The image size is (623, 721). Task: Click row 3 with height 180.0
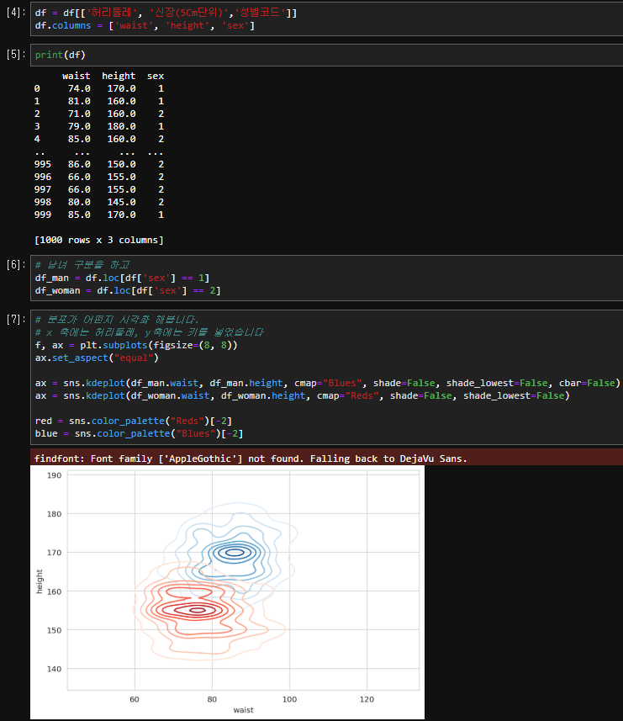point(98,126)
